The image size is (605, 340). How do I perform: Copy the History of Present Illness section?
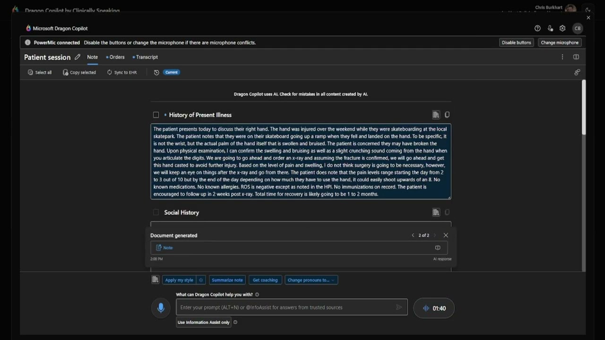pyautogui.click(x=447, y=115)
